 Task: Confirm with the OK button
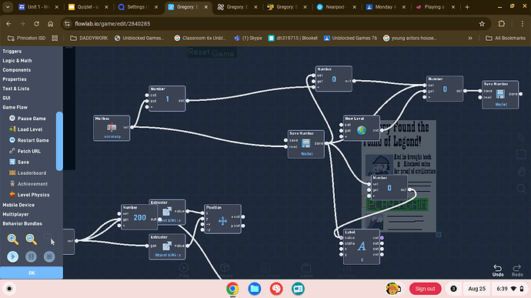32,273
